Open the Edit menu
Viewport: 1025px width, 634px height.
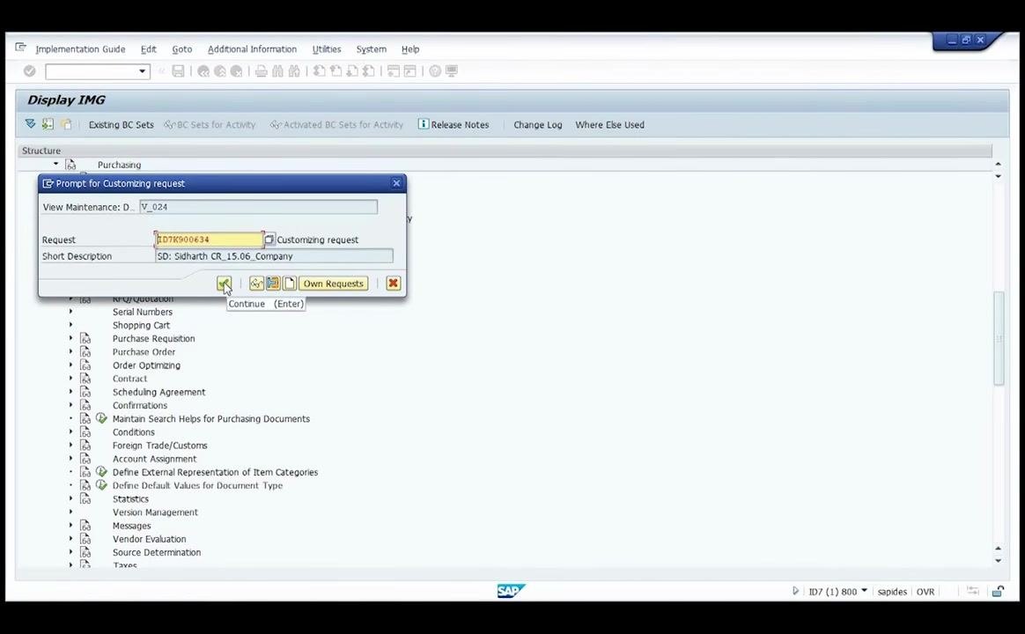149,49
